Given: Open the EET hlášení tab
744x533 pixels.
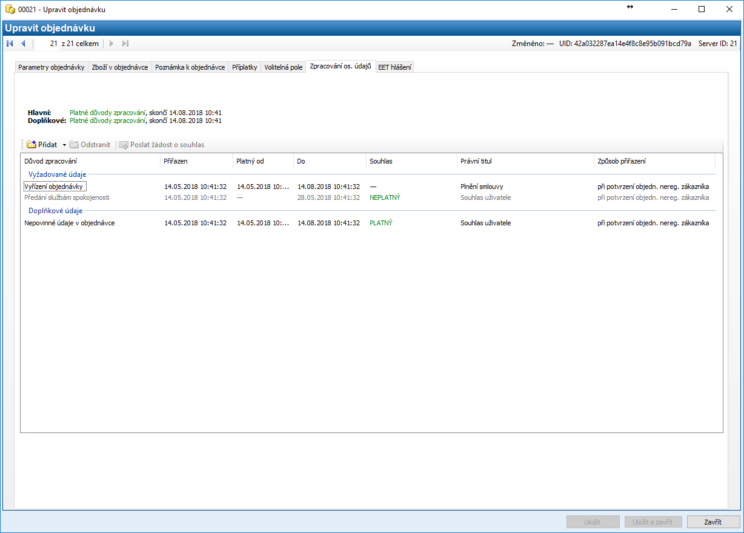Looking at the screenshot, I should [394, 67].
